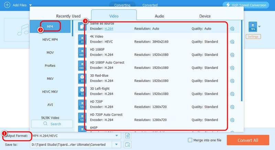Open the Recently Used tab
Screen dimensions: 275x150
[68, 16]
